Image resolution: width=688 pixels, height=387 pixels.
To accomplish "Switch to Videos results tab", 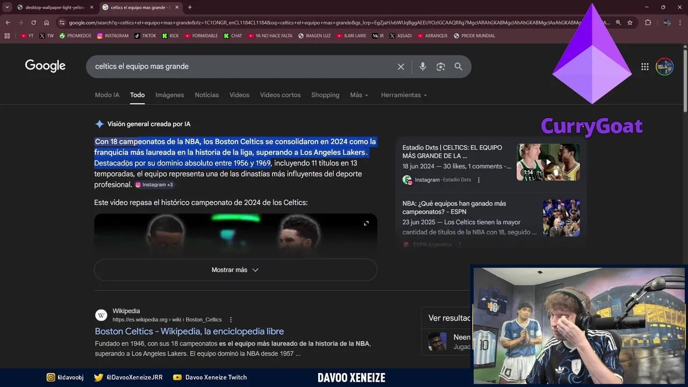I will coord(239,95).
